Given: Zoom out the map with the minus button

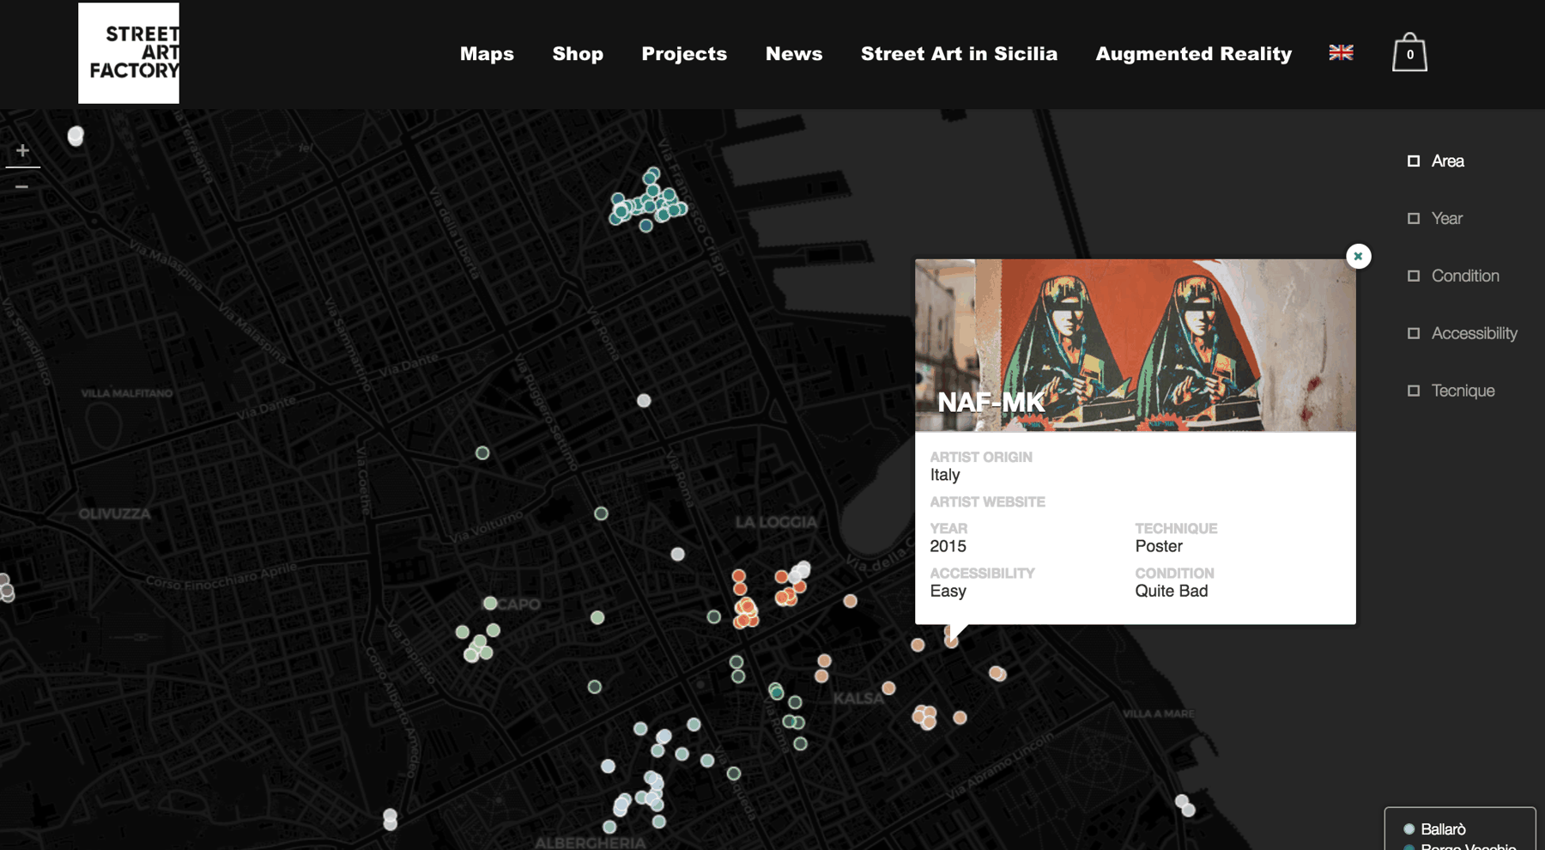Looking at the screenshot, I should 22,185.
